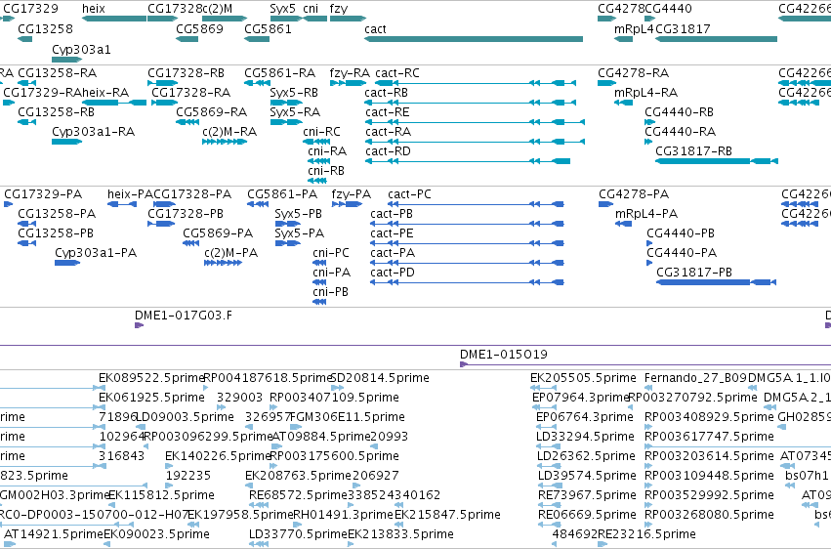Click the EK089522.5prime EST label
This screenshot has width=831, height=549.
tap(151, 378)
